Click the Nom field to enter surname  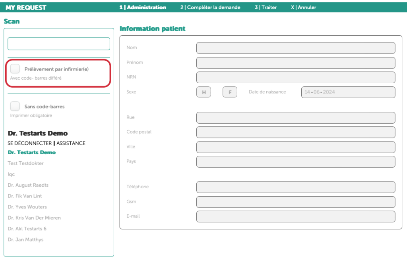coord(296,48)
